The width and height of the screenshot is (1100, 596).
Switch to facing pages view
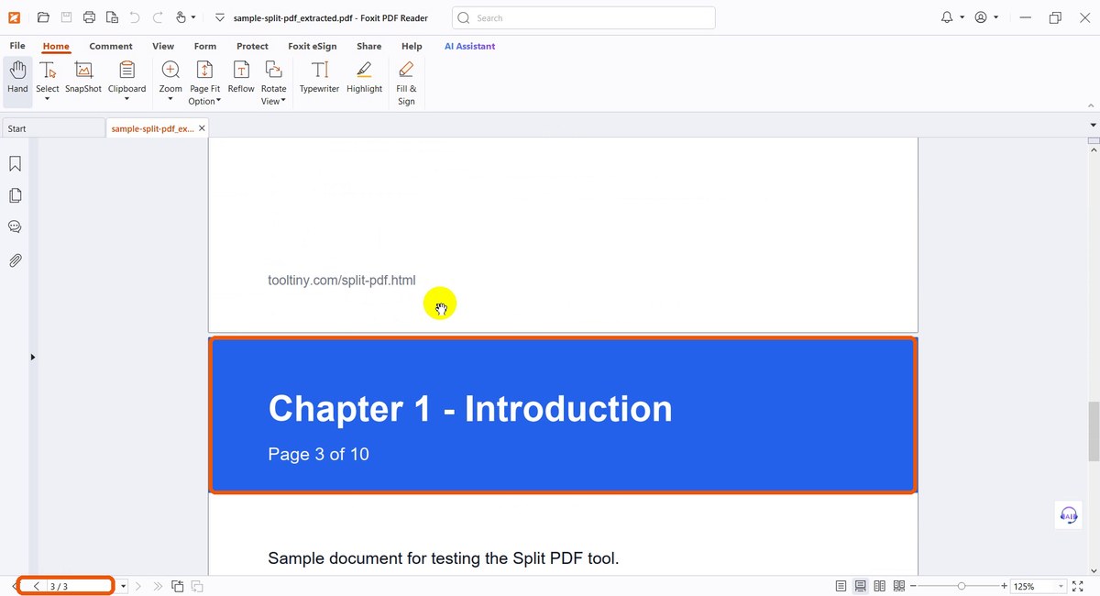[x=880, y=586]
